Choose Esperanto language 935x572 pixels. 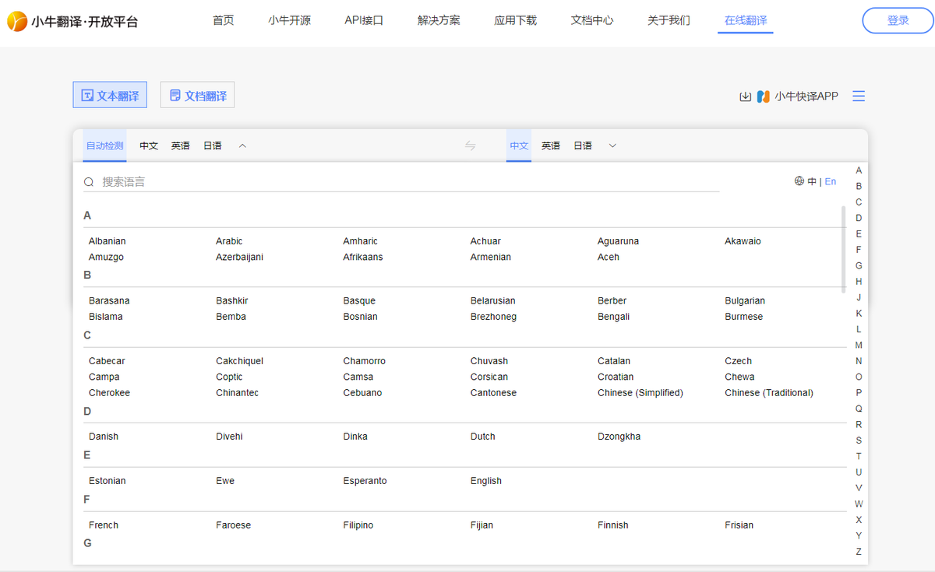pos(365,481)
